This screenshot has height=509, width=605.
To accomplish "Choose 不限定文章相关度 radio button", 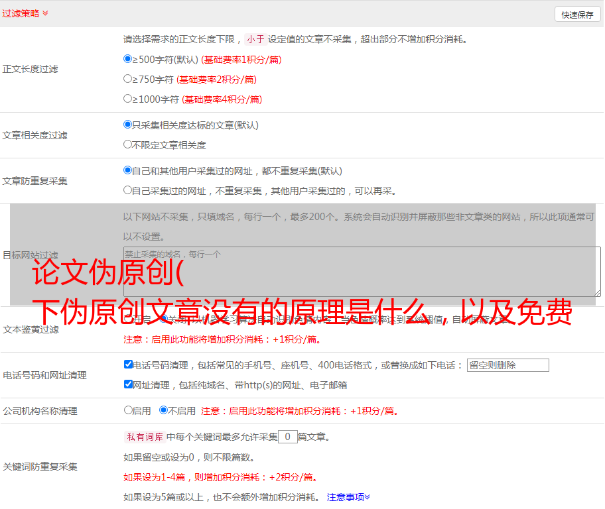I will pos(128,144).
